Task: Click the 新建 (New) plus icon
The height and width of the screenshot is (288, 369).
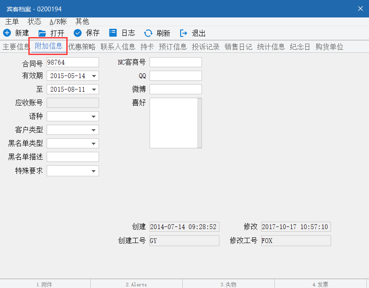Action: coord(7,33)
